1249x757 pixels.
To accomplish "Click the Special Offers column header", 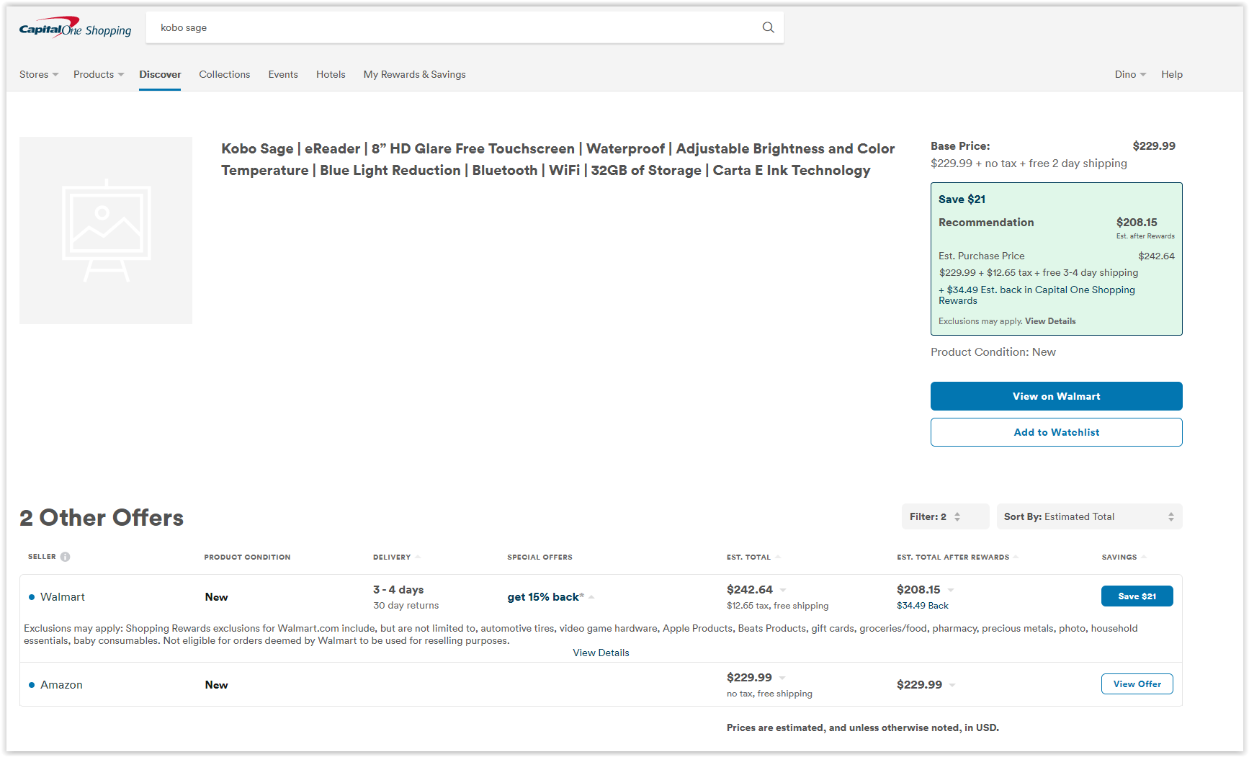I will click(x=540, y=557).
